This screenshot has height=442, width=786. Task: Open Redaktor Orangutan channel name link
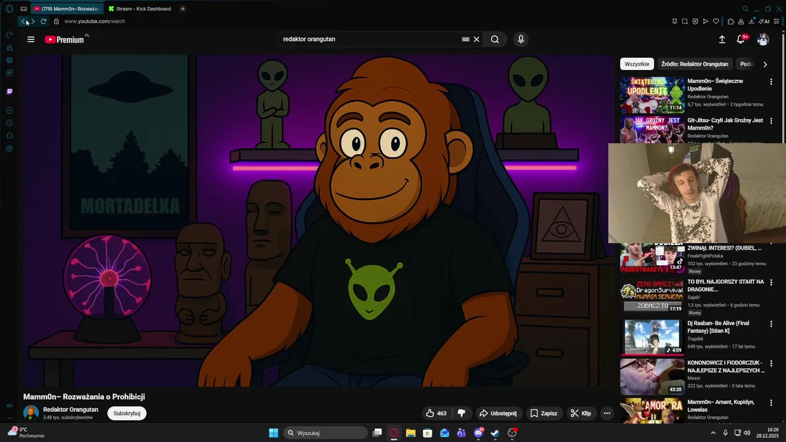[71, 409]
